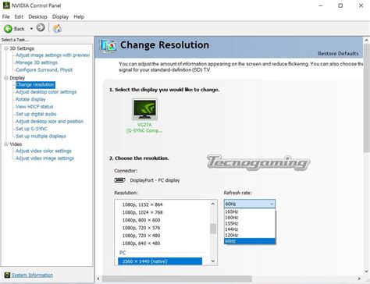Screen dimensions: 370x284
Task: Open Manage 3D settings
Action: (x=37, y=62)
